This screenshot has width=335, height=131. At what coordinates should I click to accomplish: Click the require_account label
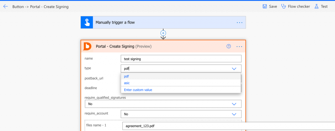pos(96,113)
